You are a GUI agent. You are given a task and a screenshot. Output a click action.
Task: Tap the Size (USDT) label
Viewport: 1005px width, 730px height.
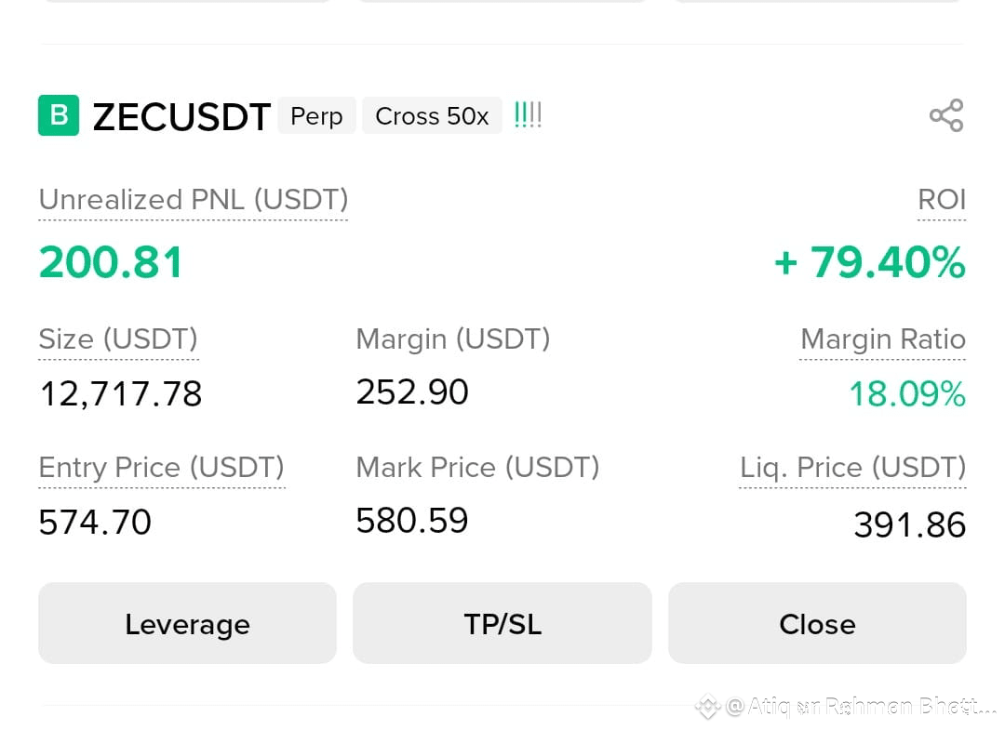(x=118, y=338)
